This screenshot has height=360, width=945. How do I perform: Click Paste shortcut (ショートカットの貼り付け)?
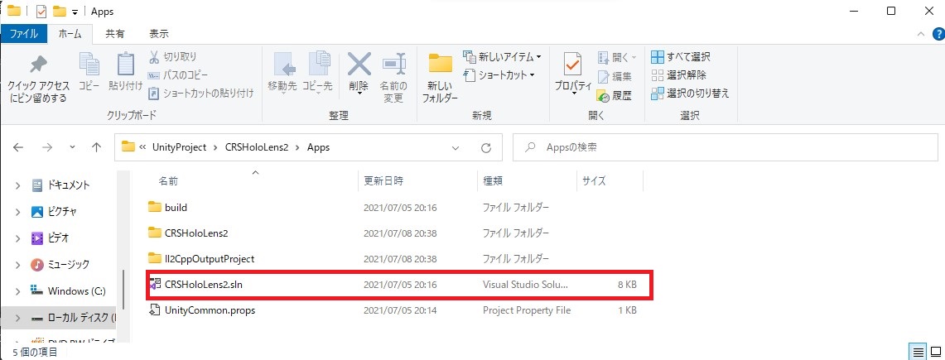[x=201, y=94]
